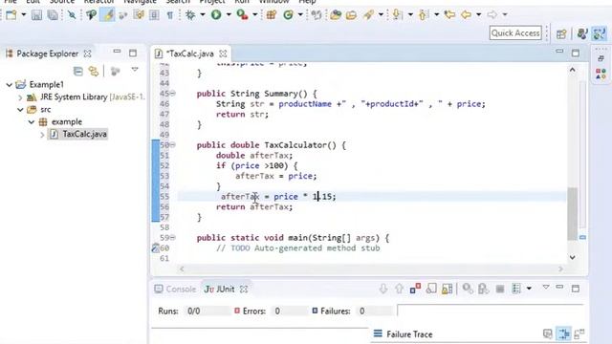The image size is (612, 344).
Task: Click the editor vertical scrollbar thumb
Action: [x=572, y=213]
